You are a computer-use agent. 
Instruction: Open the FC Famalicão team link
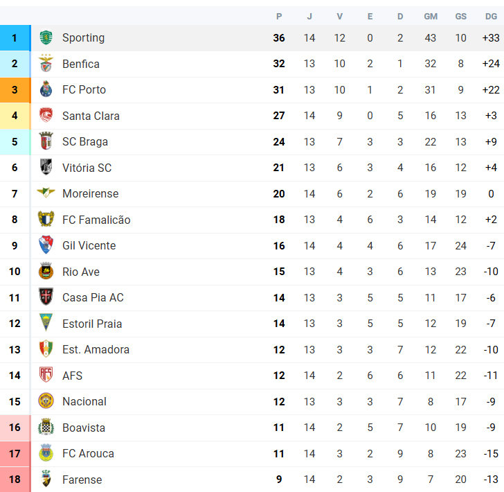tap(96, 220)
